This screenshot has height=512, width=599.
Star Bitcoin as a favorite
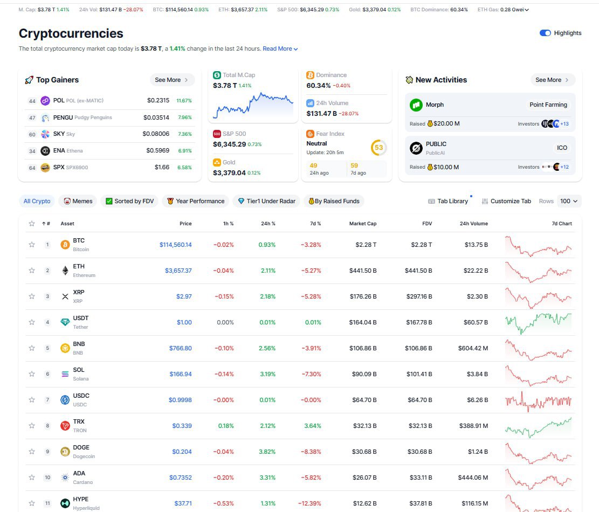pyautogui.click(x=32, y=245)
